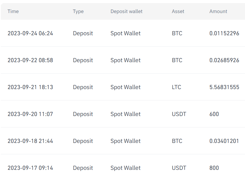Select the 800 amount value

214,168
